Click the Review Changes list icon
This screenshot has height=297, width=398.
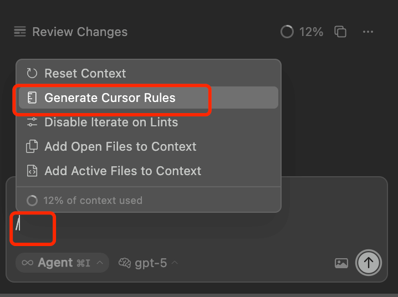(20, 32)
